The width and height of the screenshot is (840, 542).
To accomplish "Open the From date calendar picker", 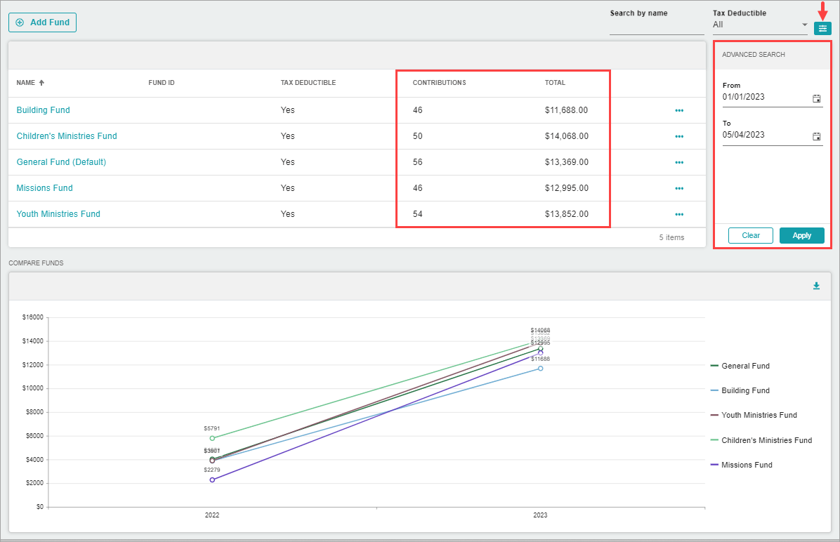I will (816, 98).
